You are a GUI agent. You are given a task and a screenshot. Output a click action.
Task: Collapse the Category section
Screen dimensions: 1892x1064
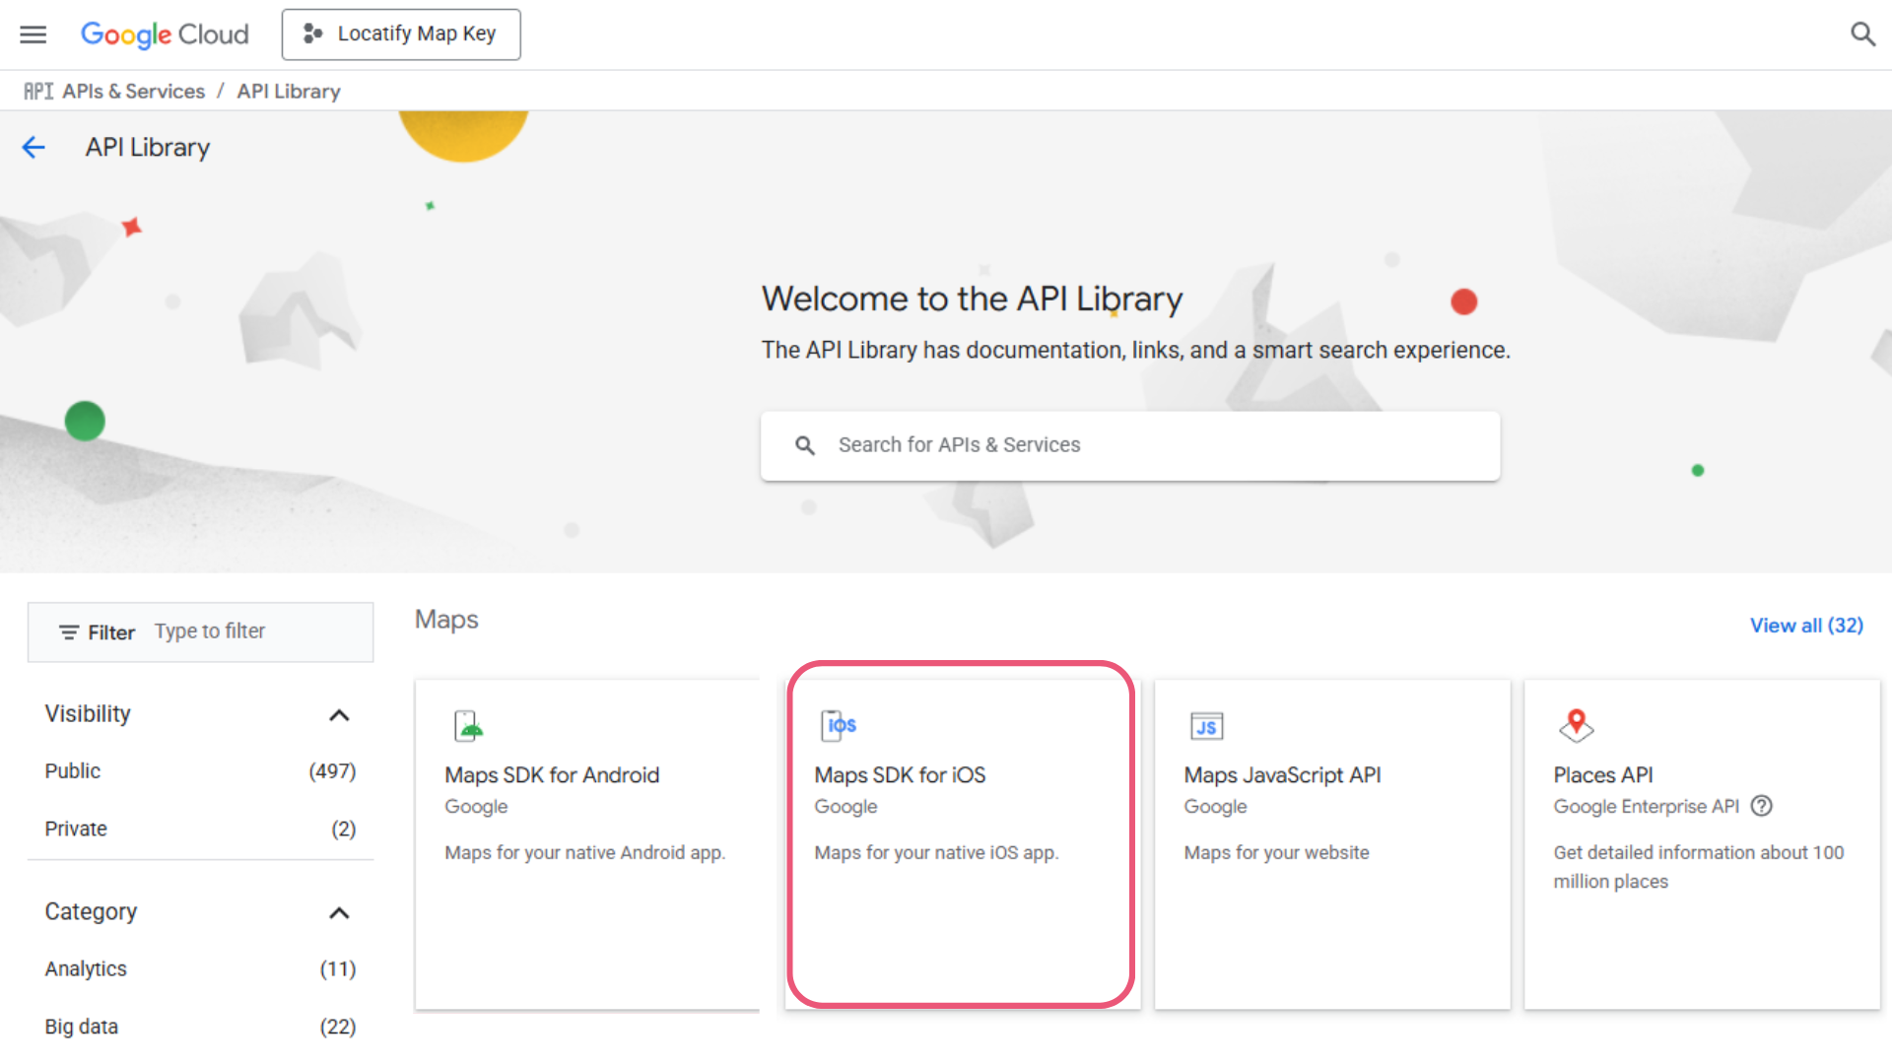tap(339, 913)
